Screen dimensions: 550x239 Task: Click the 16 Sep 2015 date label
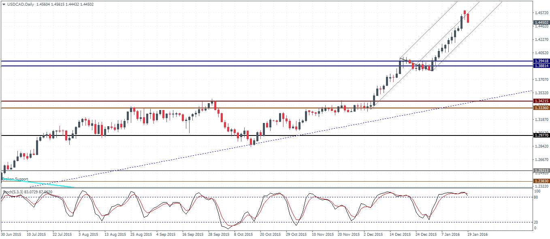(x=192, y=234)
